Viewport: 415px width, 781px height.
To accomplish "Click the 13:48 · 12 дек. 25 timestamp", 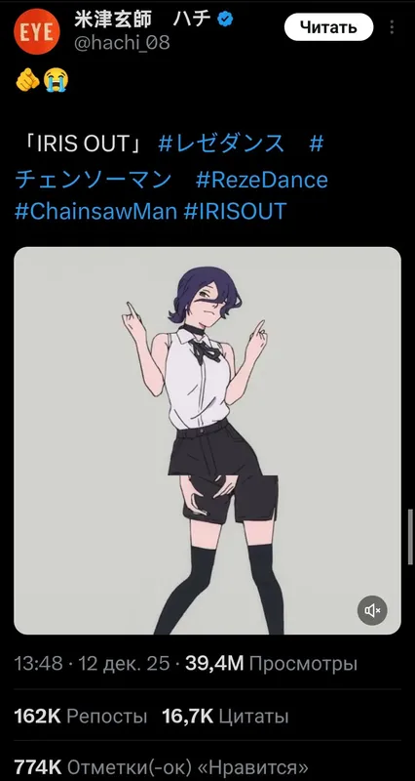I will [x=90, y=664].
